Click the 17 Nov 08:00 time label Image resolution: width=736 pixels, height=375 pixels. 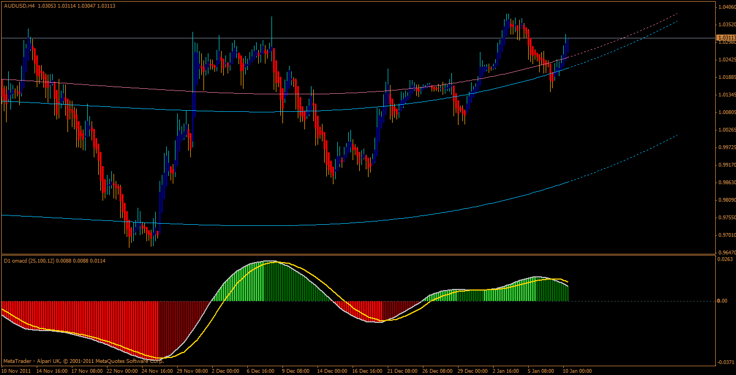pos(86,371)
